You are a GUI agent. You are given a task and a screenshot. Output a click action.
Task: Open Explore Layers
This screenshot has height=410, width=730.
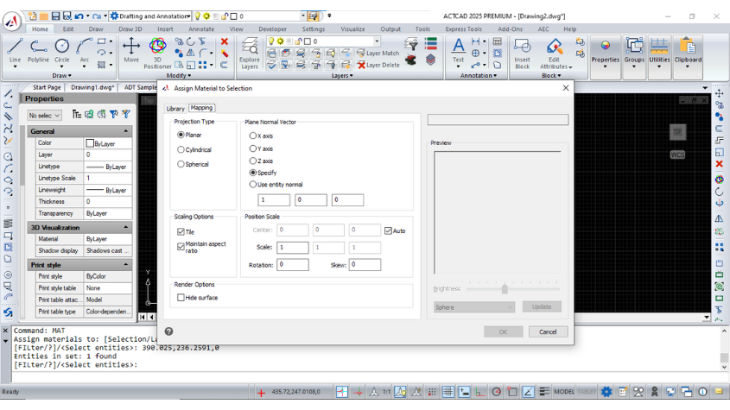point(250,54)
